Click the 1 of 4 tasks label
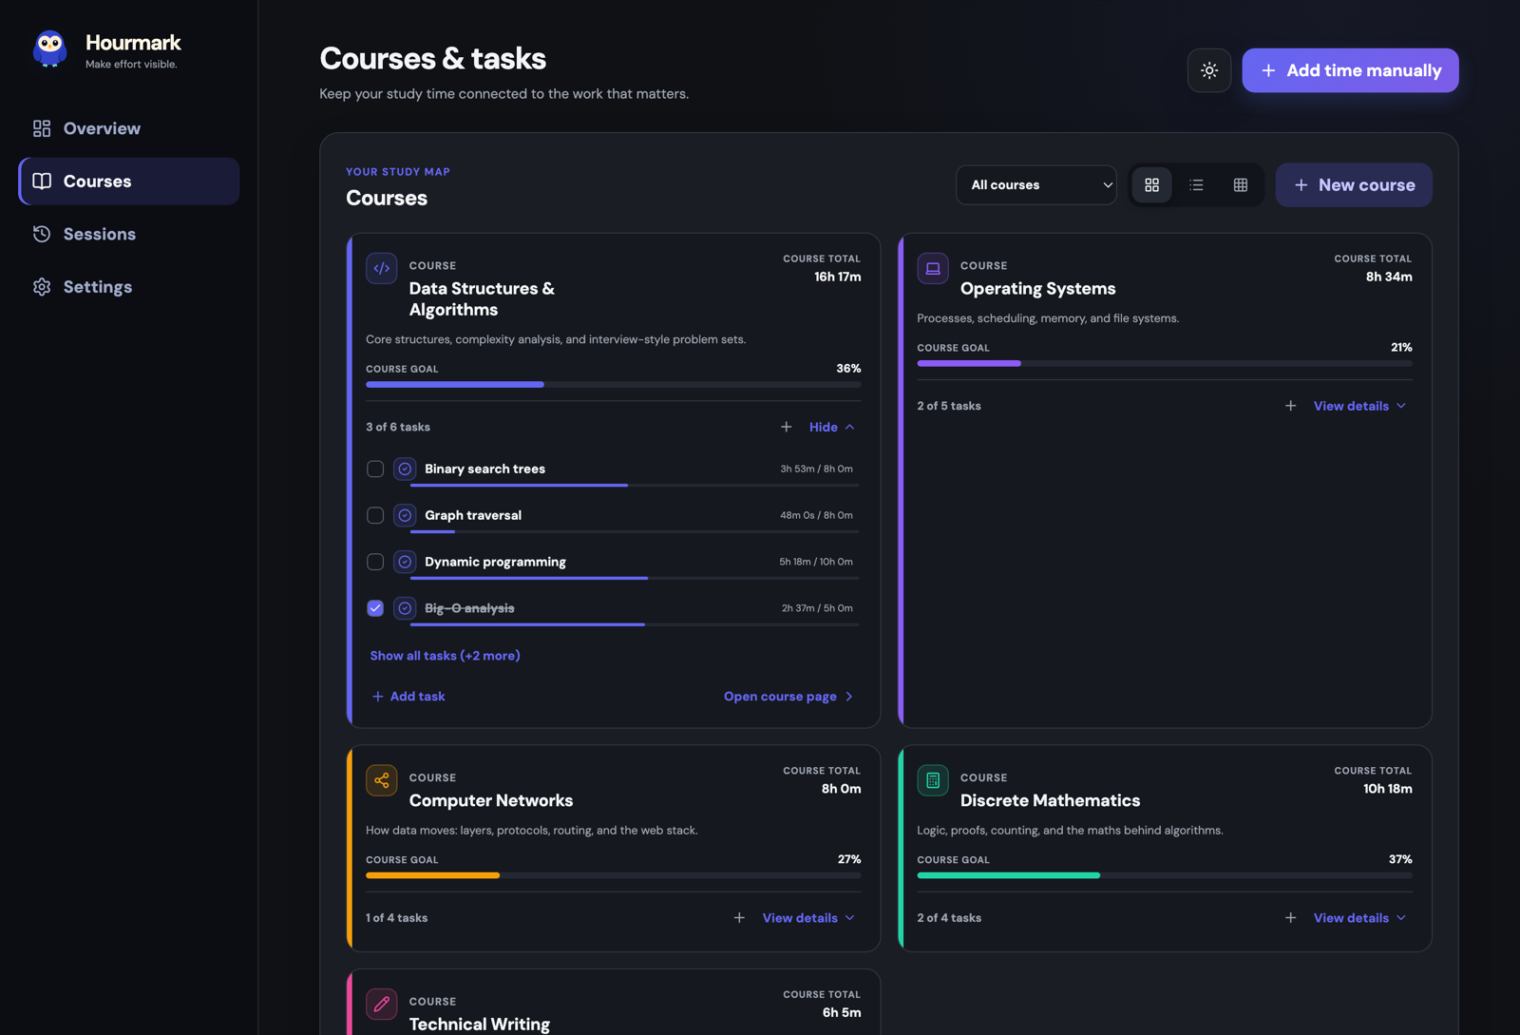Screen dimensions: 1520x1035 397,918
